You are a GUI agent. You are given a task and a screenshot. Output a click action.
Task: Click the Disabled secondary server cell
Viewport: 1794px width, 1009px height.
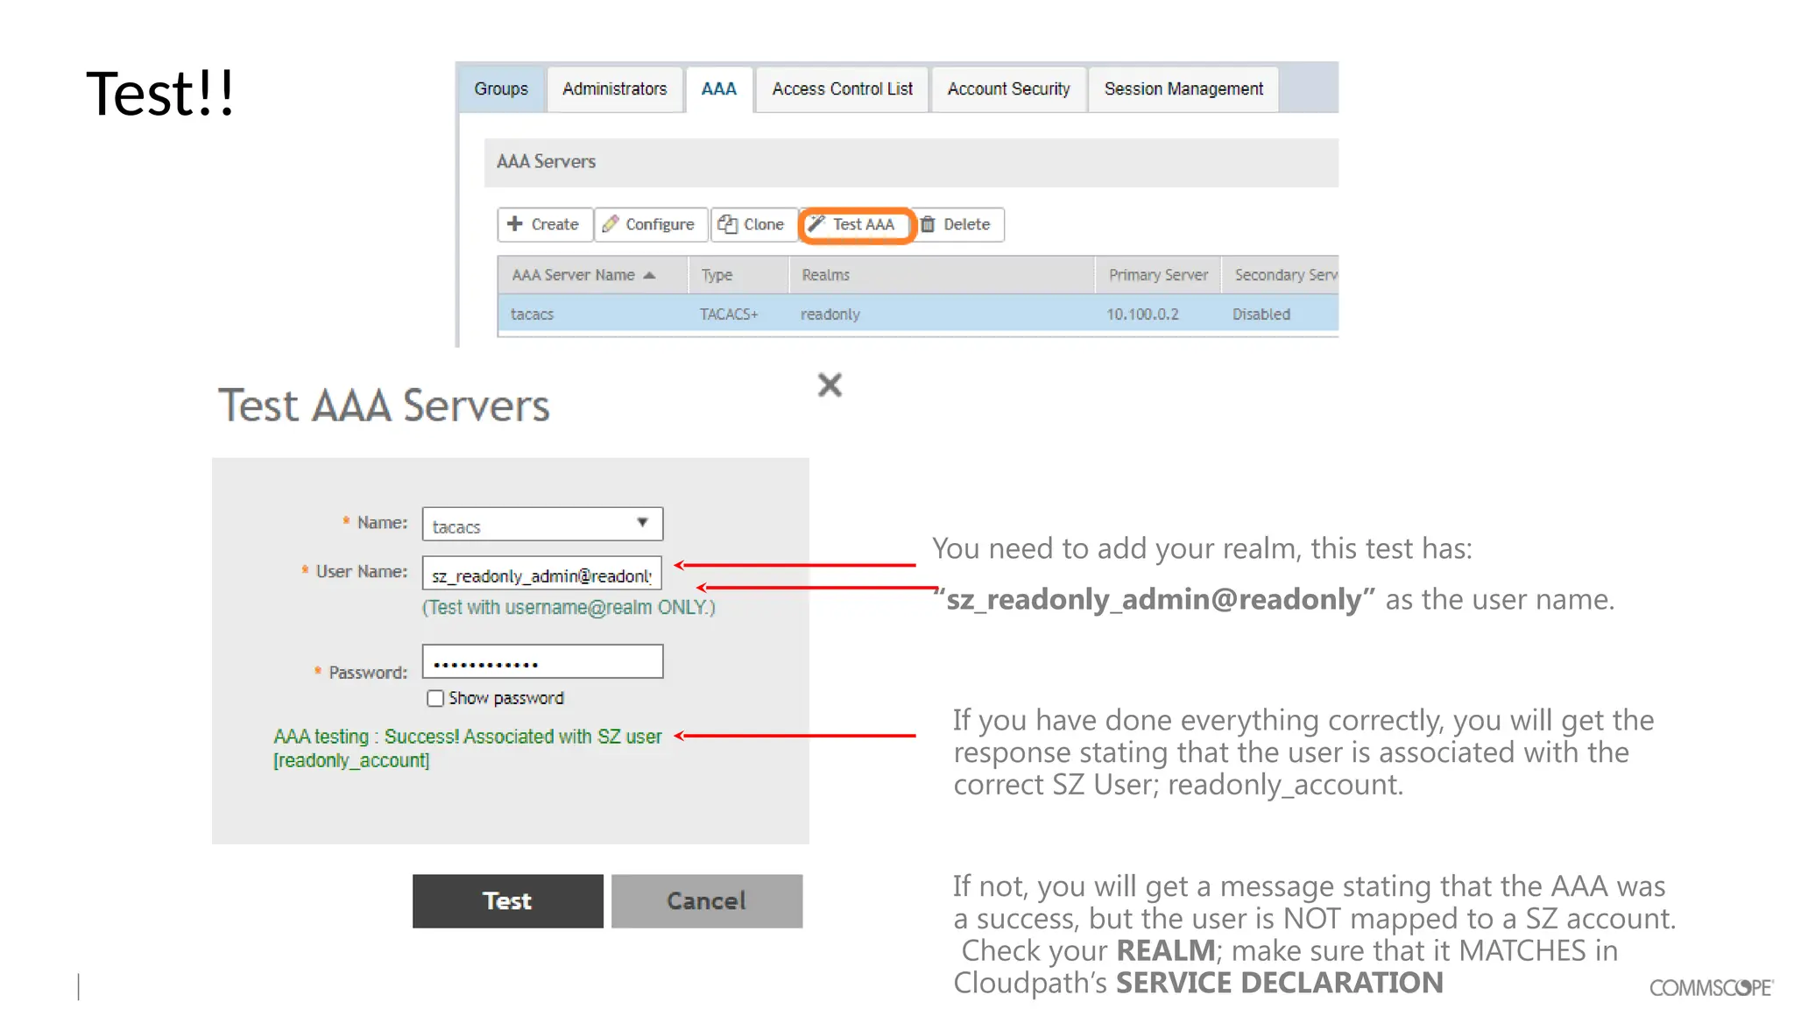1261,314
